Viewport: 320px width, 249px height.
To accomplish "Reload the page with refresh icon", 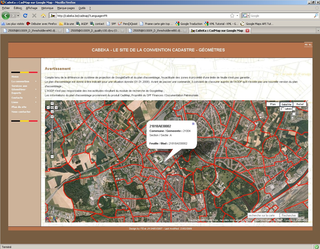I will pyautogui.click(x=25, y=16).
